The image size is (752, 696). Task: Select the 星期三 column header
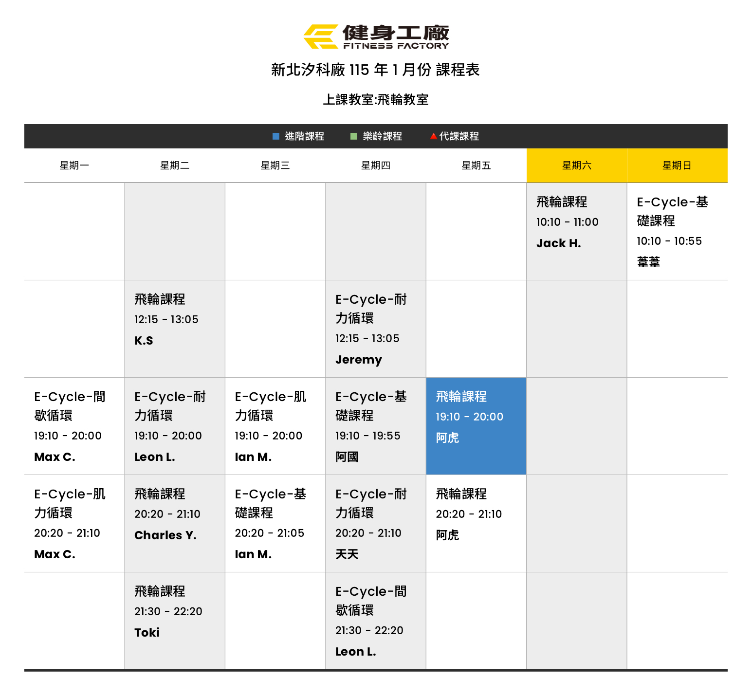(x=275, y=165)
